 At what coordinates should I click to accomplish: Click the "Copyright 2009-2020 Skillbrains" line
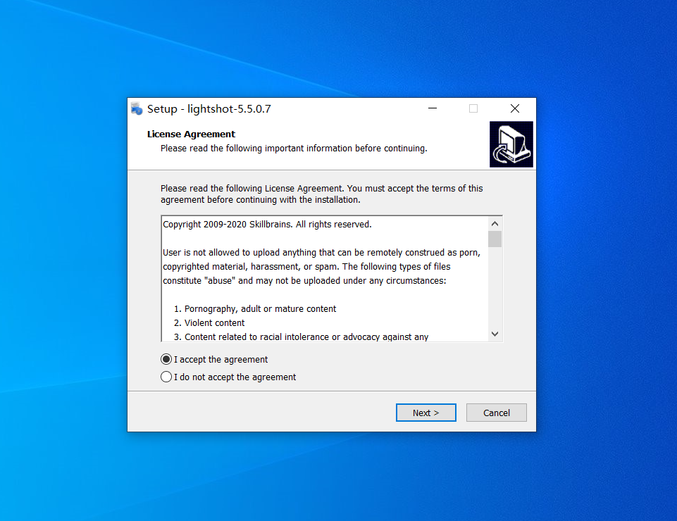coord(267,225)
